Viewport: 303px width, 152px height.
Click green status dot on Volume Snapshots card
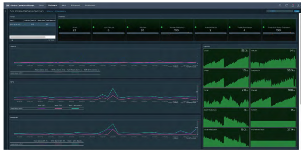coord(162,27)
